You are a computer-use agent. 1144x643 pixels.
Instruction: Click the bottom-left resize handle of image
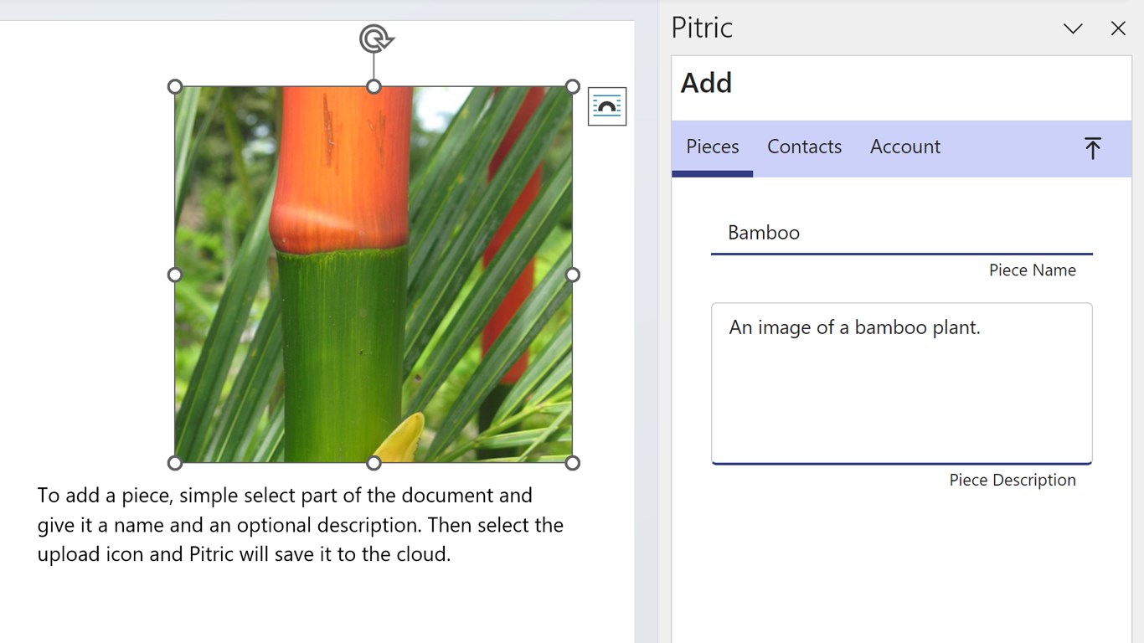coord(175,463)
